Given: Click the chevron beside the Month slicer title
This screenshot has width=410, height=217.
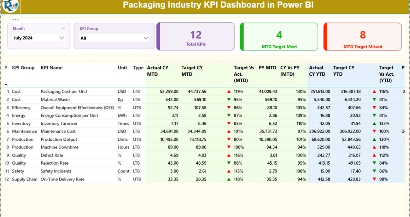Looking at the screenshot, I should point(63,28).
